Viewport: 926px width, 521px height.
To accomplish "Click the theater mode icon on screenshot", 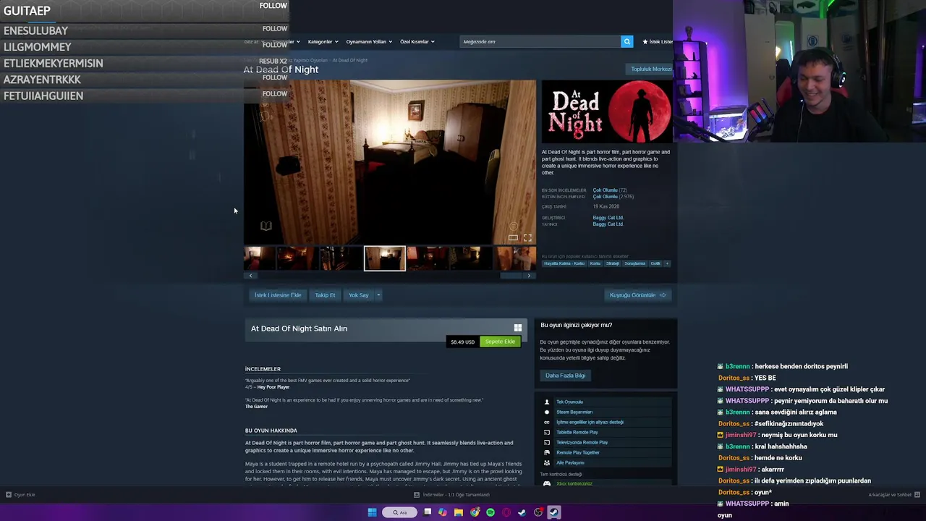I will point(513,237).
